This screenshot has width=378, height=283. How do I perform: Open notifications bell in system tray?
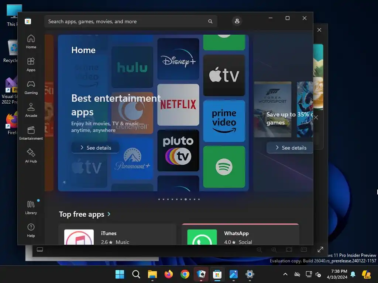[x=353, y=274]
